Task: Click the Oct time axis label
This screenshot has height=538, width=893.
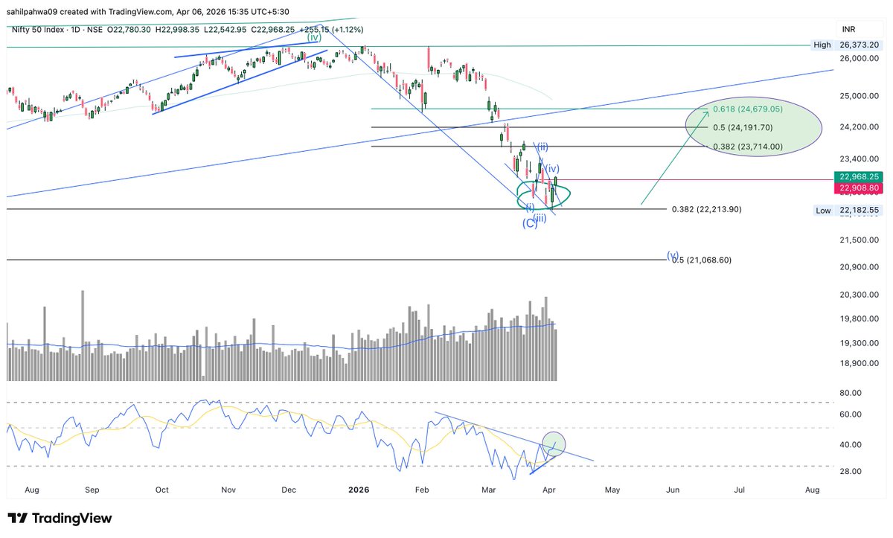Action: (161, 490)
